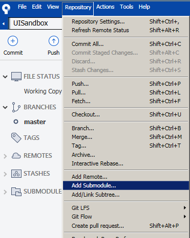
Task: Choose Branch... menu entry
Action: 126,128
